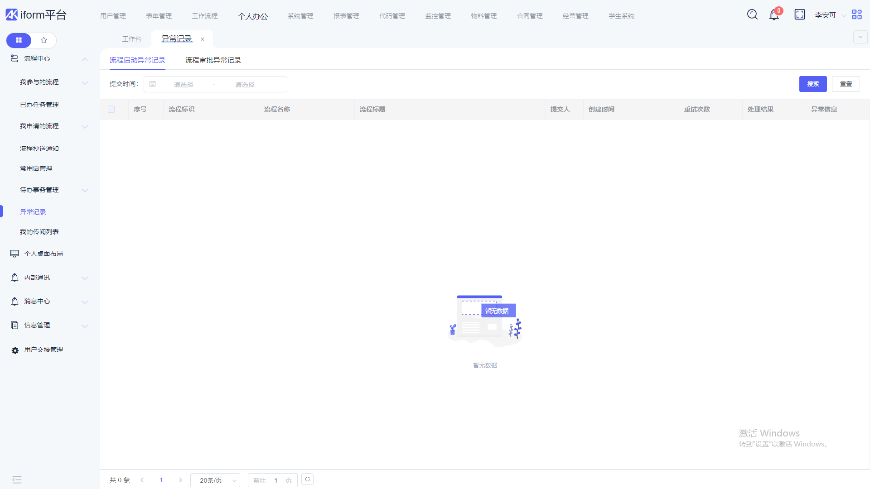Click the 搜索 button
This screenshot has height=489, width=870.
coord(813,84)
